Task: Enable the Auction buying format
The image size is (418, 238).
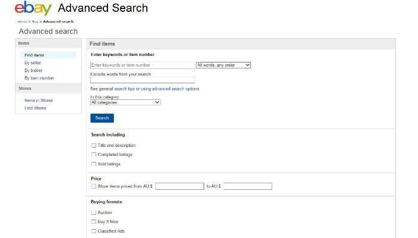Action: click(x=94, y=212)
